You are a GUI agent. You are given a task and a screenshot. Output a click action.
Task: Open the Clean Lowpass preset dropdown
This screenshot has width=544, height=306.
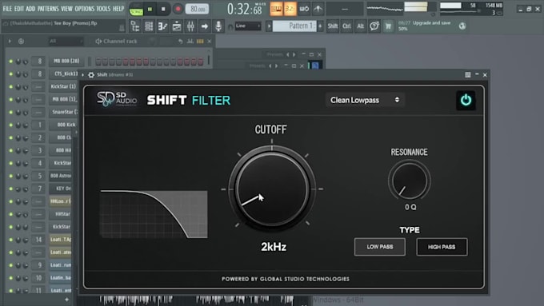365,100
